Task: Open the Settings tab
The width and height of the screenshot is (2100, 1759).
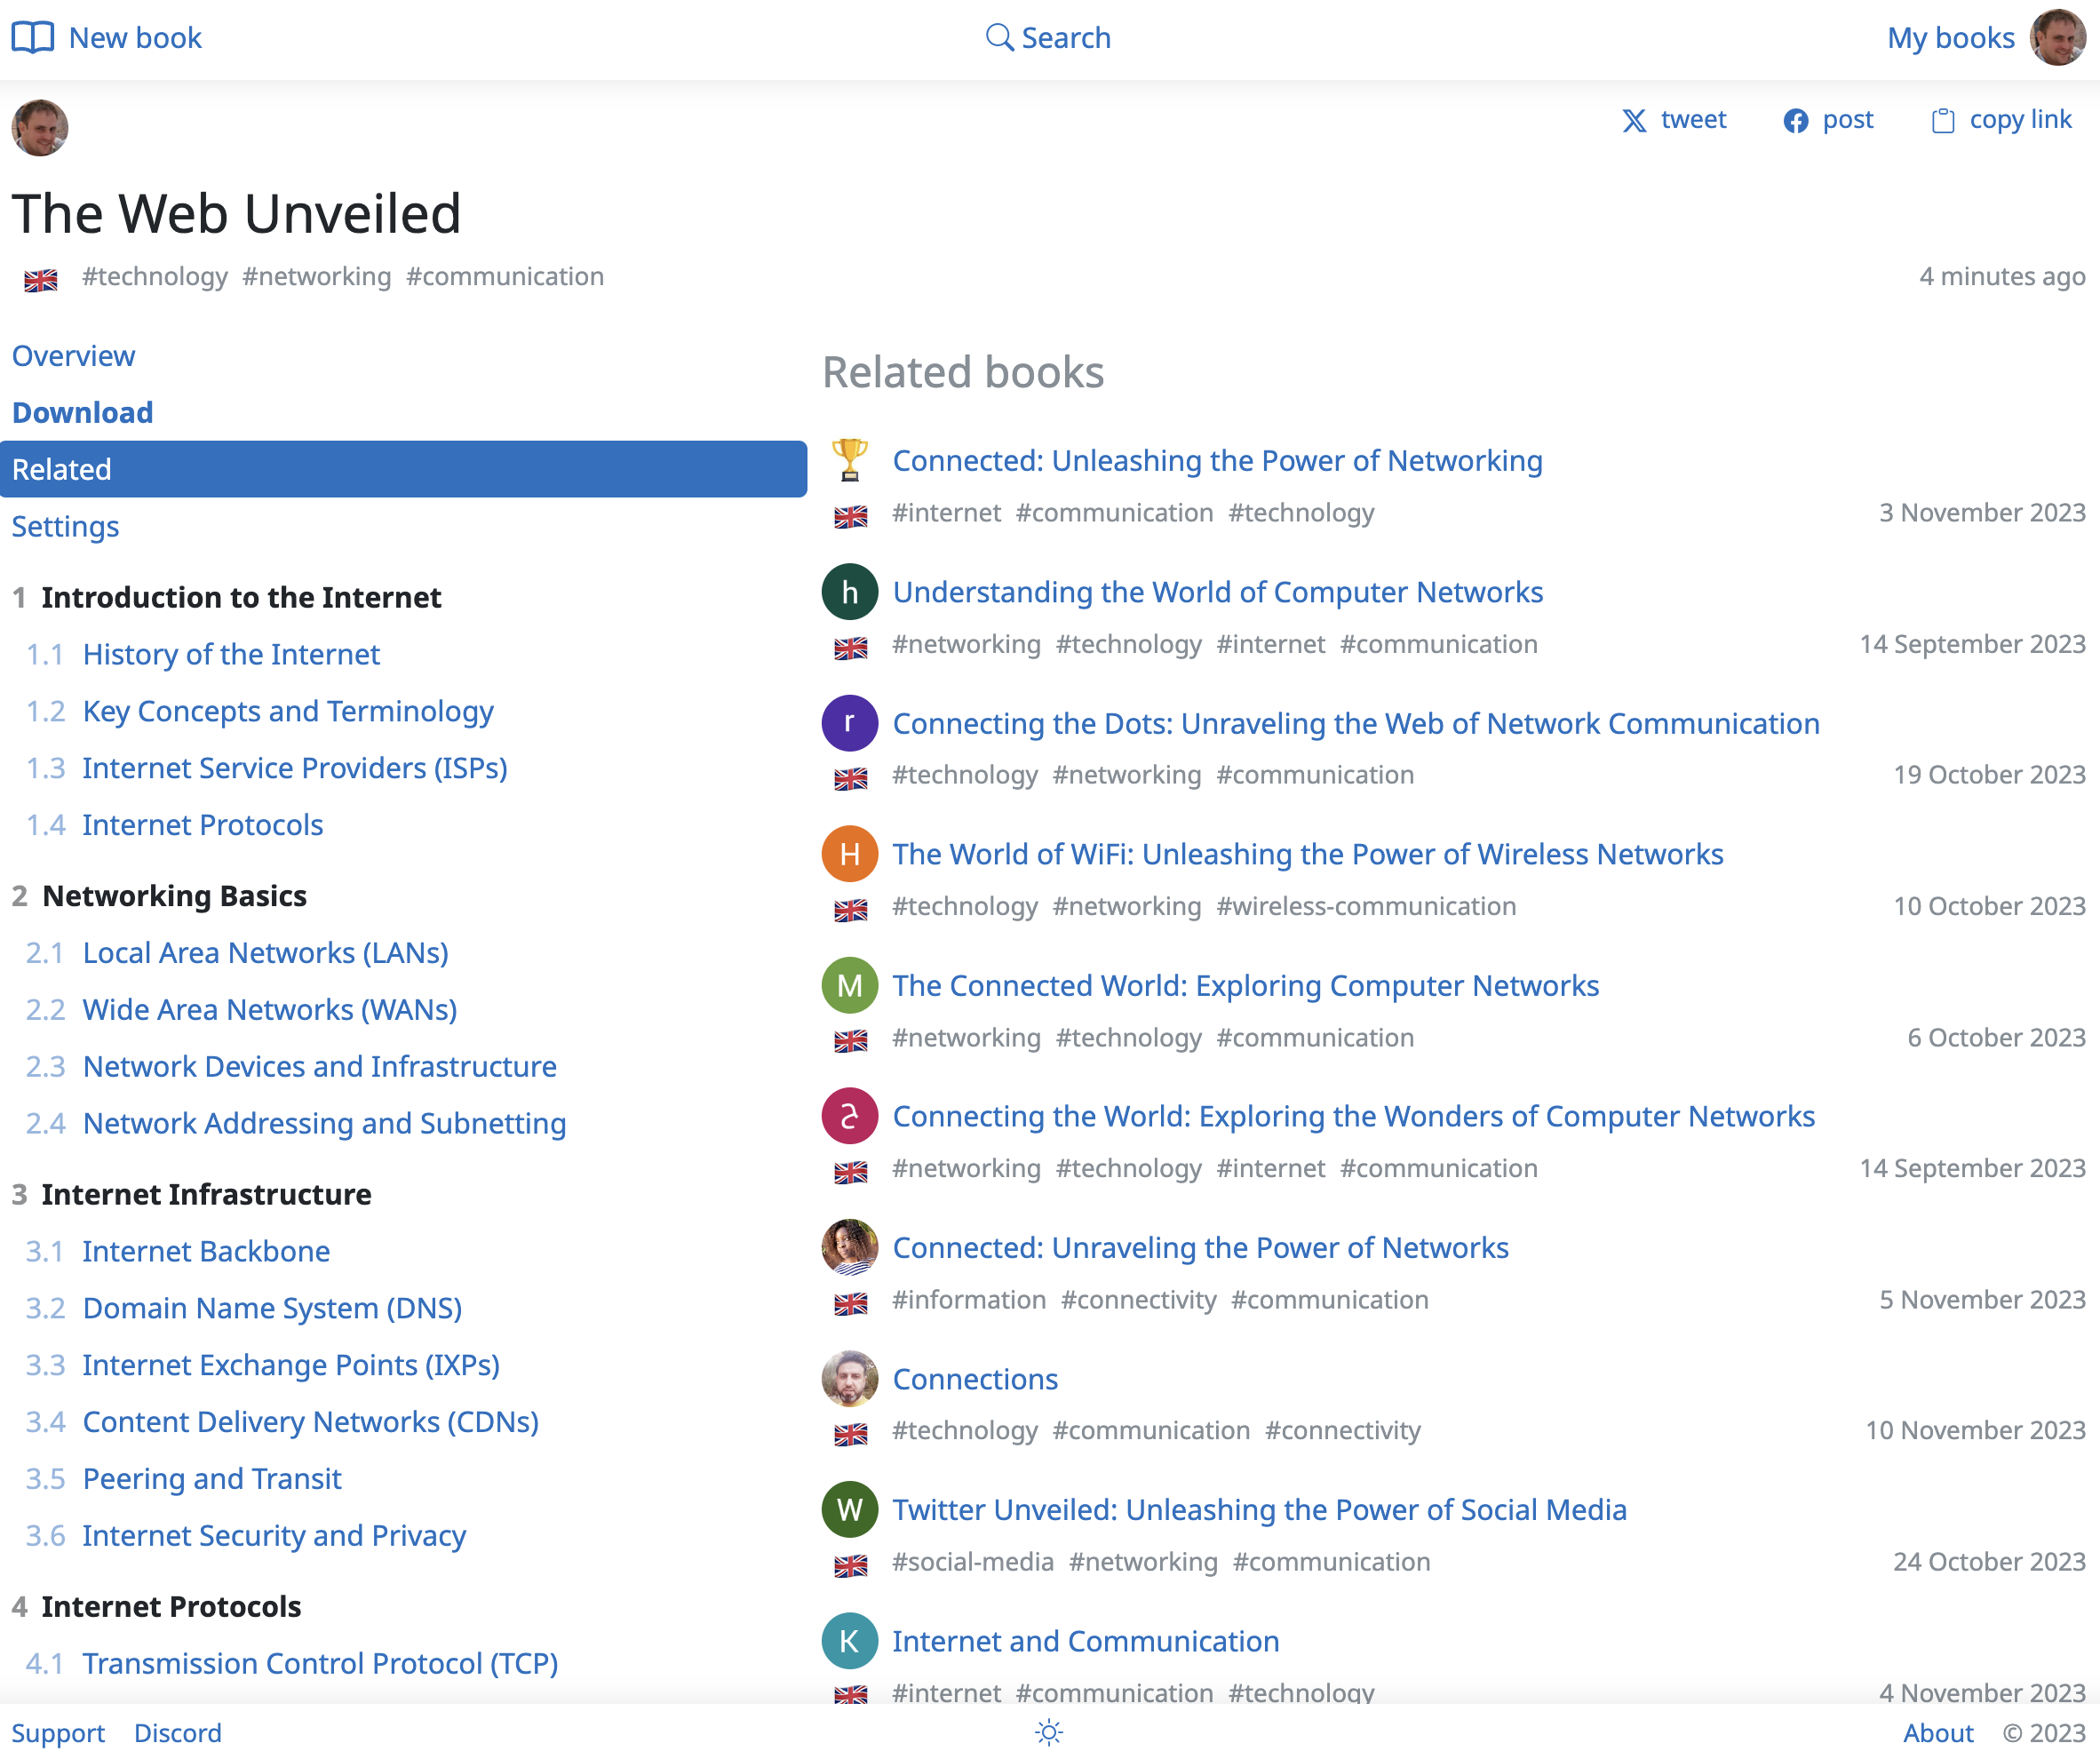Action: point(65,526)
